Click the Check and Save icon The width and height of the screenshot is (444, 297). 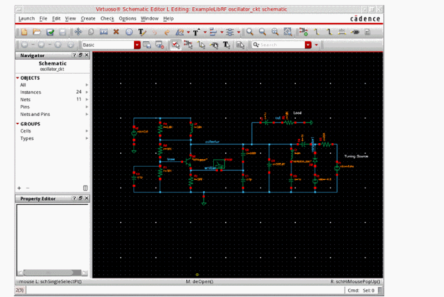click(x=50, y=32)
